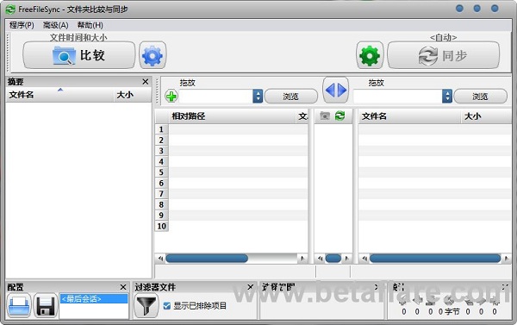Click the 相对路径 column header
The image size is (517, 325).
click(x=233, y=116)
